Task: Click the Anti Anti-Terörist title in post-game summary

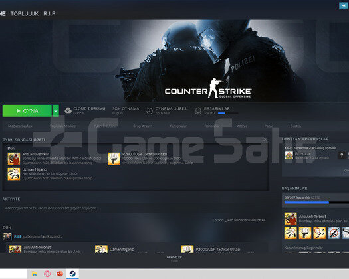Action: pos(36,154)
